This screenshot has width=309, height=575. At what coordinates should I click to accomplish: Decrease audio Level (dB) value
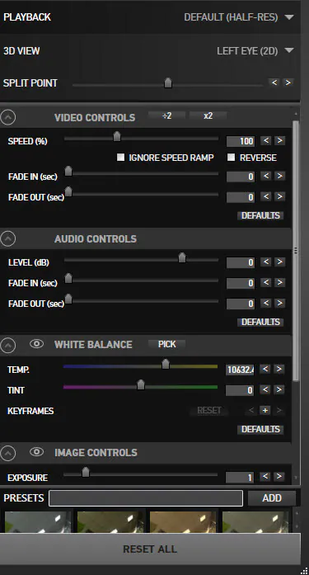[x=266, y=262]
